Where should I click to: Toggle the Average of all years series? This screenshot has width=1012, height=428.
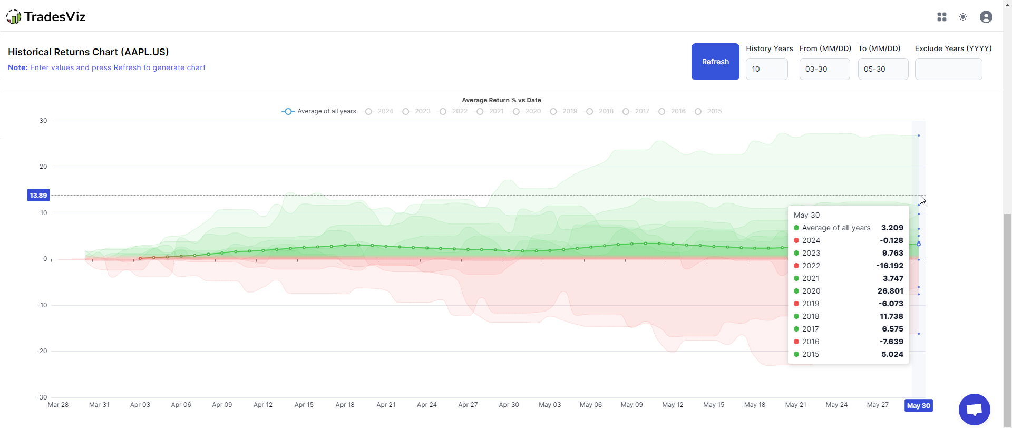[319, 111]
